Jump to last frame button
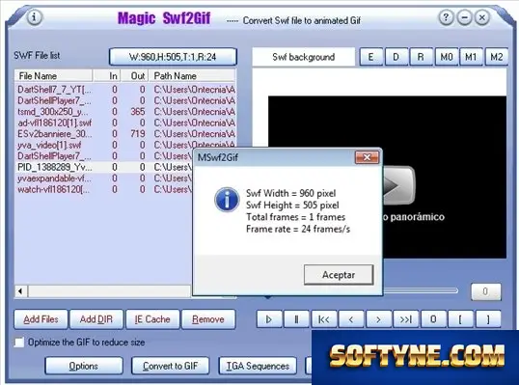The height and width of the screenshot is (385, 519). click(406, 319)
